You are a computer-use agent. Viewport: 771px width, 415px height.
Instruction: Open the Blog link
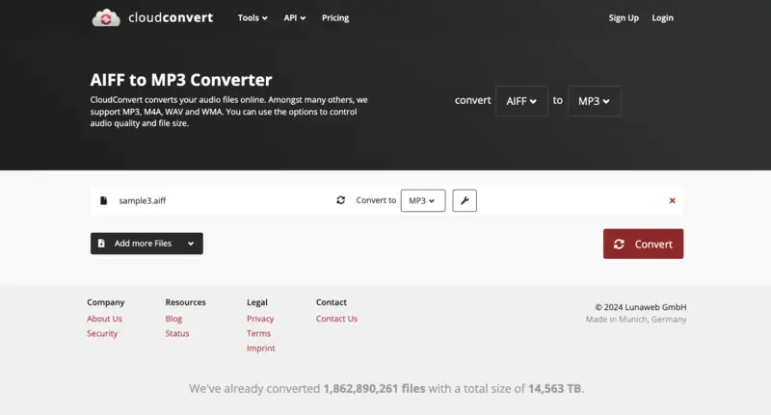pos(173,319)
